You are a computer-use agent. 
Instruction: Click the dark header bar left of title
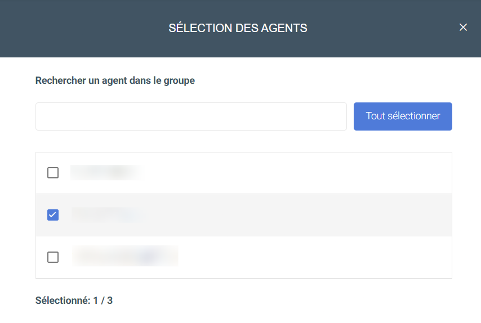[83, 28]
